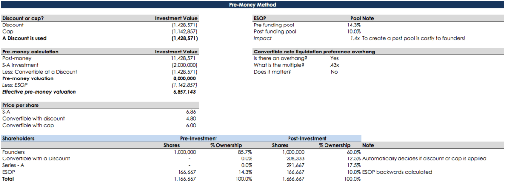Viewport: 505px width, 183px height.
Task: Select the Post funding pool value 10.0%
Action: (x=354, y=32)
